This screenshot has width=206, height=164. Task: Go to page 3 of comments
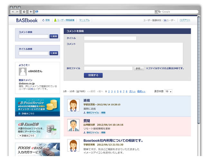click(112, 92)
